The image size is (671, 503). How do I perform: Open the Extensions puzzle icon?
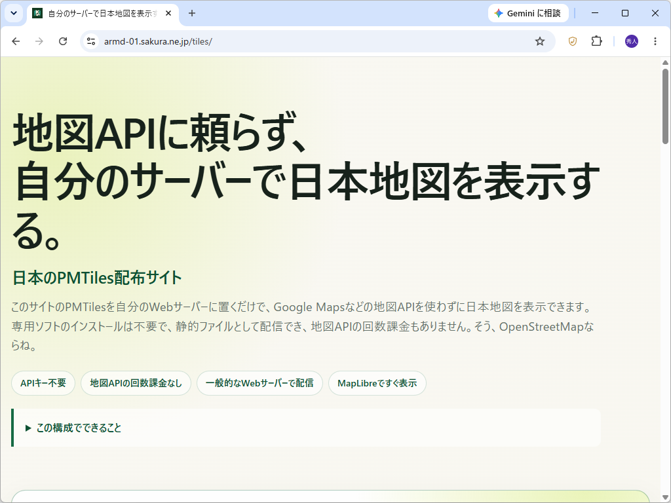pyautogui.click(x=596, y=41)
